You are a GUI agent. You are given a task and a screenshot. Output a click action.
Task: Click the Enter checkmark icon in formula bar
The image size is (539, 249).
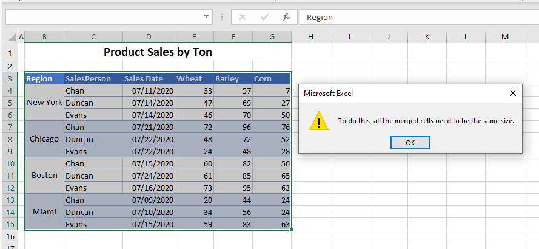coord(264,17)
